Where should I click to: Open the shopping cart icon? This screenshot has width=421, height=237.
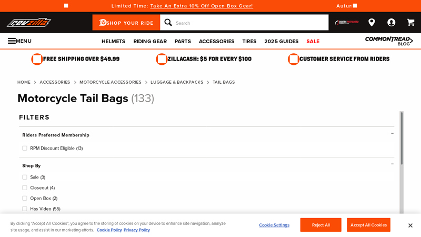pyautogui.click(x=410, y=22)
